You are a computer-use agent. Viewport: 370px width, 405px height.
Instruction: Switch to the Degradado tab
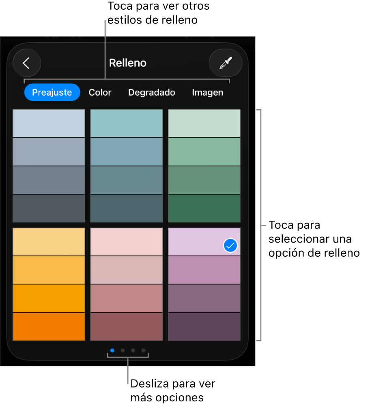click(x=152, y=92)
